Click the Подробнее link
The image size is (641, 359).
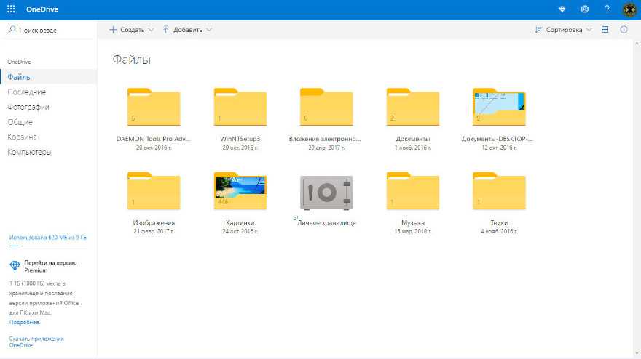(25, 321)
